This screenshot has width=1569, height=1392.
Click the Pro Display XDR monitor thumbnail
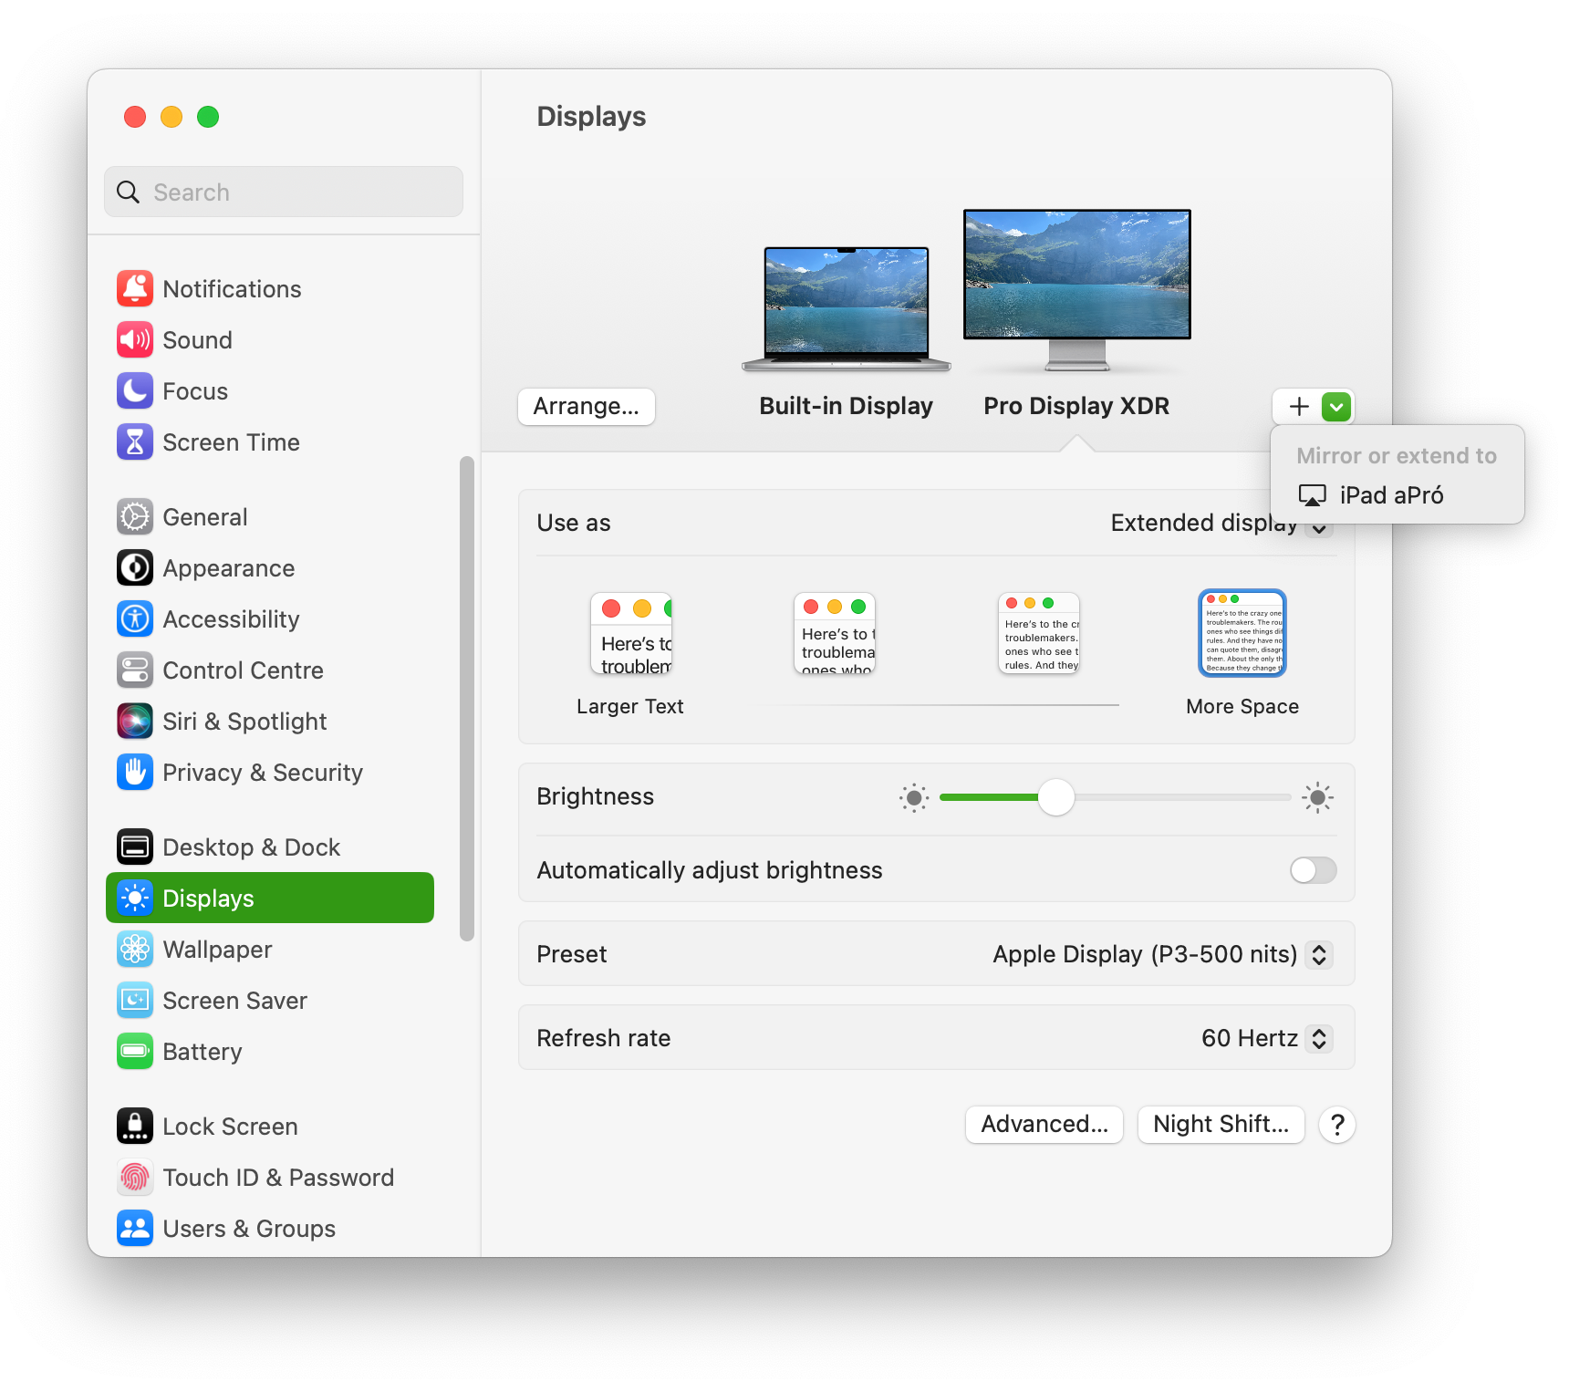coord(1077,290)
